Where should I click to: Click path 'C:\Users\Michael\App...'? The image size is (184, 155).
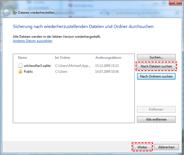pos(73,66)
